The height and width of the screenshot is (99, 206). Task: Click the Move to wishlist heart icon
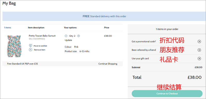coord(30,46)
